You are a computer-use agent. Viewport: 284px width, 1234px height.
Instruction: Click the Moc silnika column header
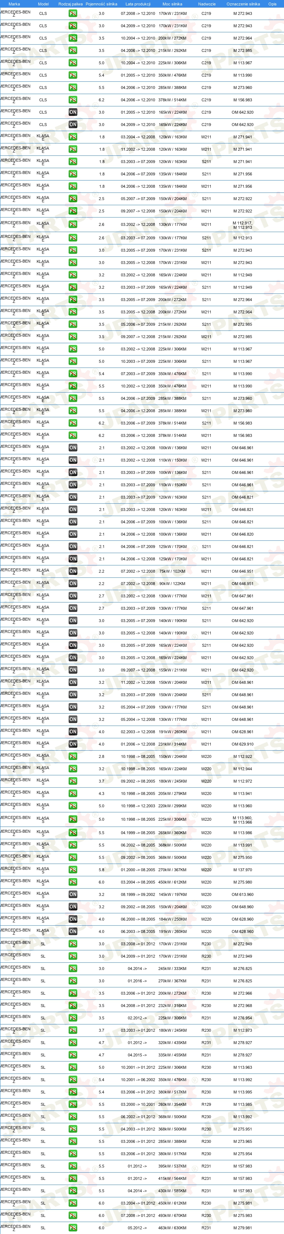173,4
